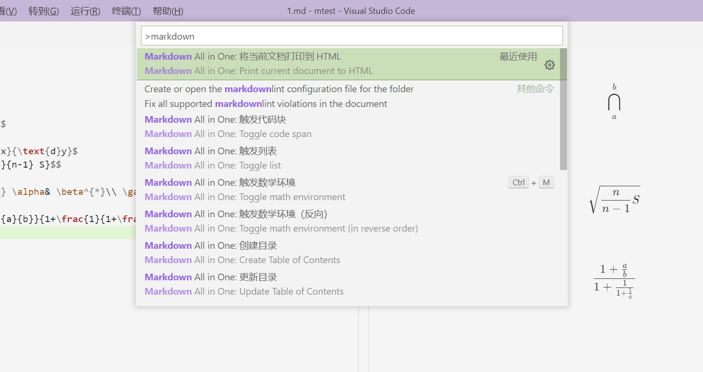Click the command palette search input
The image size is (703, 372).
pos(351,36)
